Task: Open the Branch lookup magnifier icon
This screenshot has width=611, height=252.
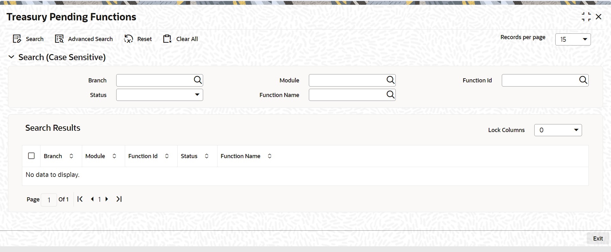Action: pos(198,80)
